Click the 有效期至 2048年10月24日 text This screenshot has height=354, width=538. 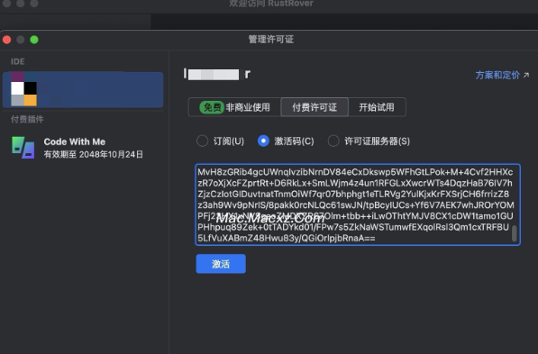[94, 154]
